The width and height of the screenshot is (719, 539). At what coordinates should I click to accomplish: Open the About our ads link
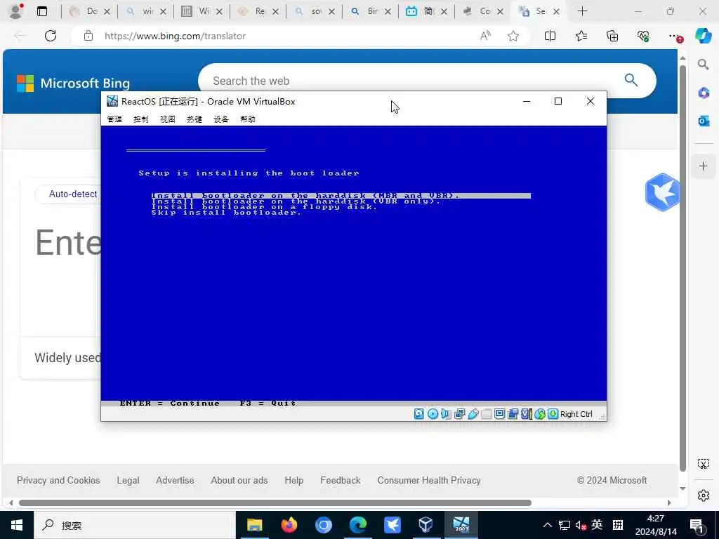tap(239, 480)
